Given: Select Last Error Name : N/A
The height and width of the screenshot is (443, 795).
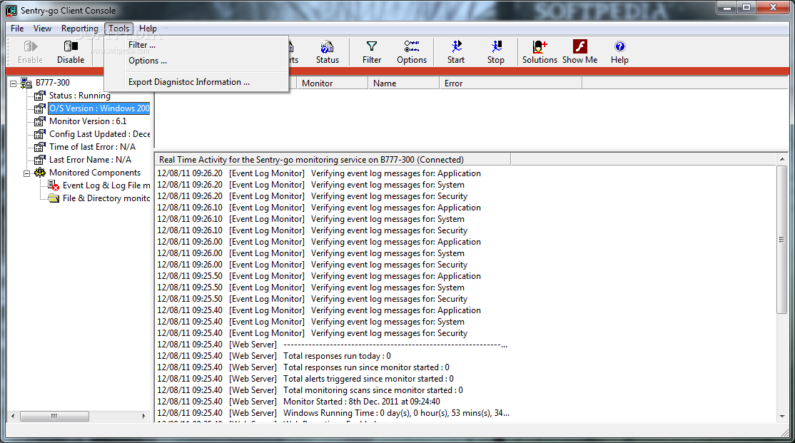Looking at the screenshot, I should (x=90, y=160).
